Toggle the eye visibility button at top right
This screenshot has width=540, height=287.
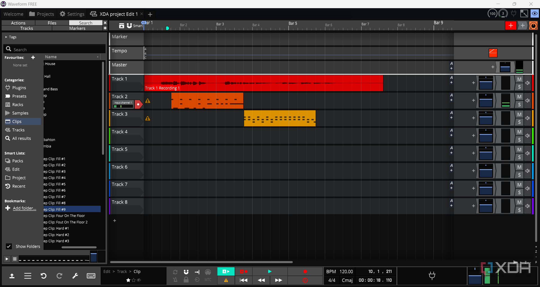[x=534, y=14]
